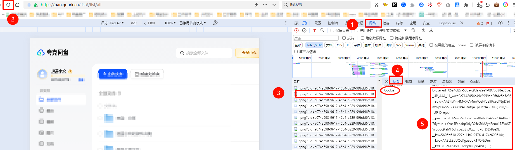Filter requests by CSS type
The image size is (515, 150).
[339, 45]
